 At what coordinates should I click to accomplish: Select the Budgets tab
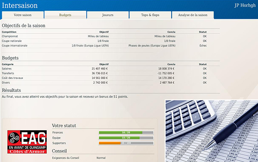click(x=65, y=15)
